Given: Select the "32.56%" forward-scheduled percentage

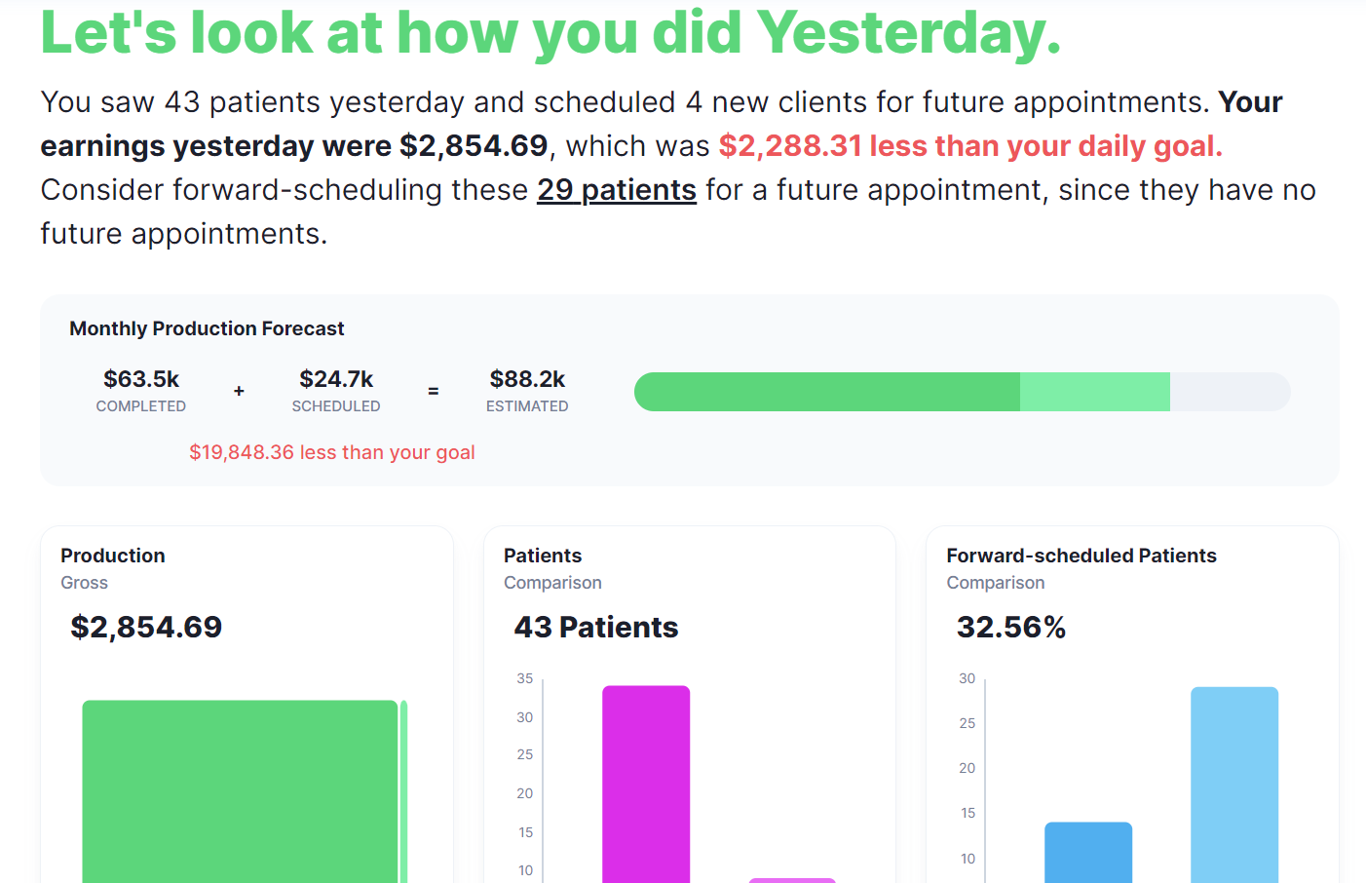Looking at the screenshot, I should point(1011,627).
